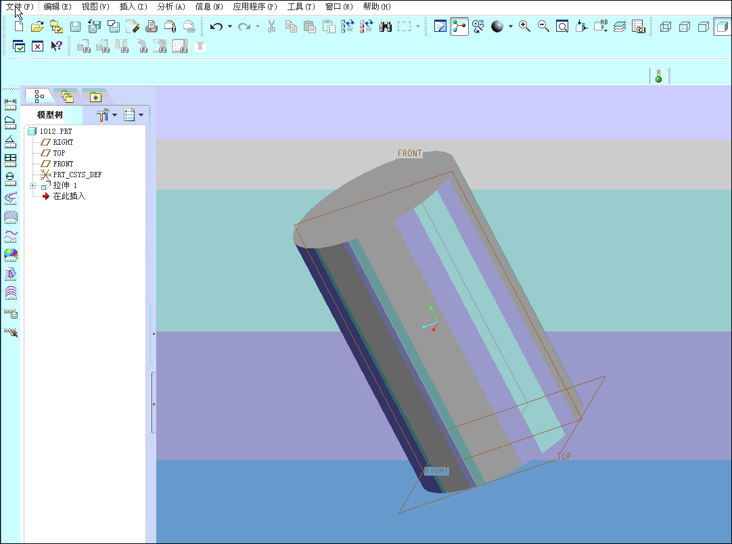Image resolution: width=732 pixels, height=544 pixels.
Task: Click the zoom in magnifier icon
Action: click(x=525, y=26)
